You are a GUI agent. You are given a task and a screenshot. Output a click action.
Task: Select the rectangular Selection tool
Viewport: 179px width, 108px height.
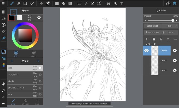click(x=79, y=3)
